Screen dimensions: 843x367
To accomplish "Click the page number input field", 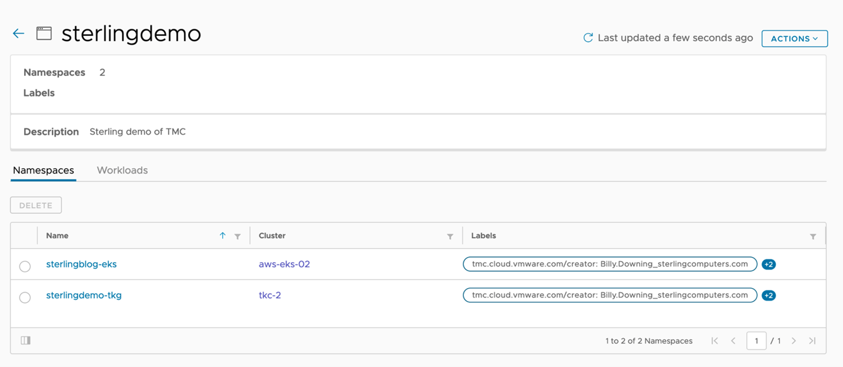I will [x=756, y=341].
